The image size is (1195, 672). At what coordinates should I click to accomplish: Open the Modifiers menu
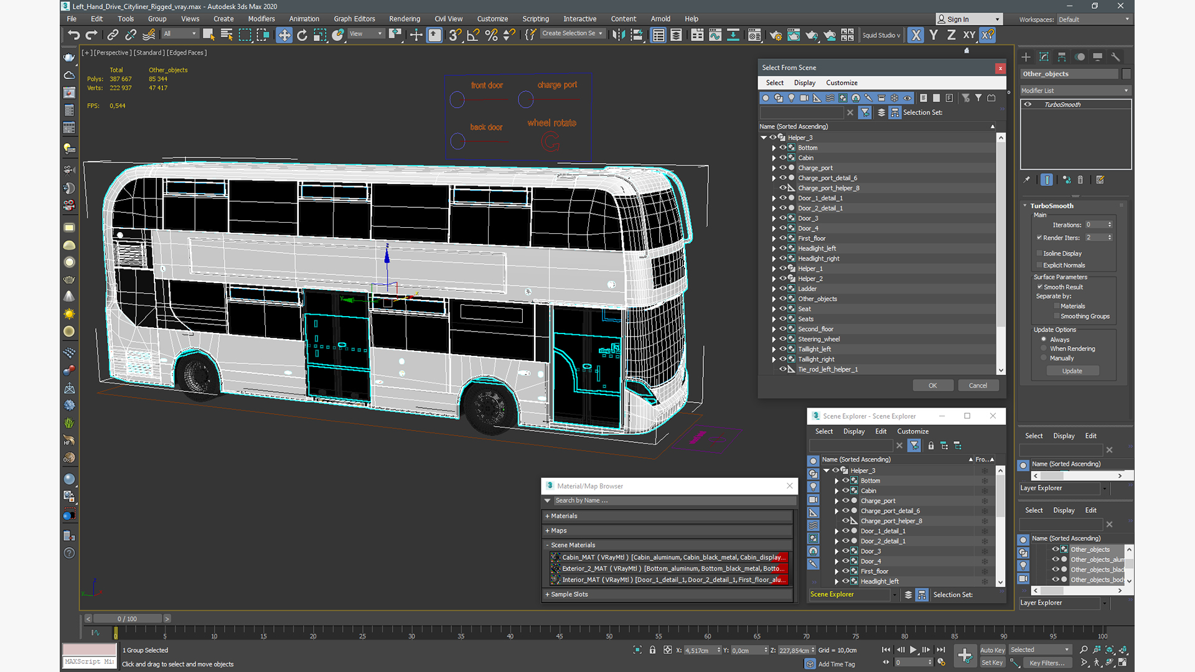[261, 19]
